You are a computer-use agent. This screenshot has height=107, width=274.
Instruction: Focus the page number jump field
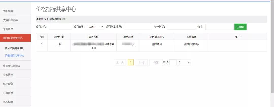(173, 62)
